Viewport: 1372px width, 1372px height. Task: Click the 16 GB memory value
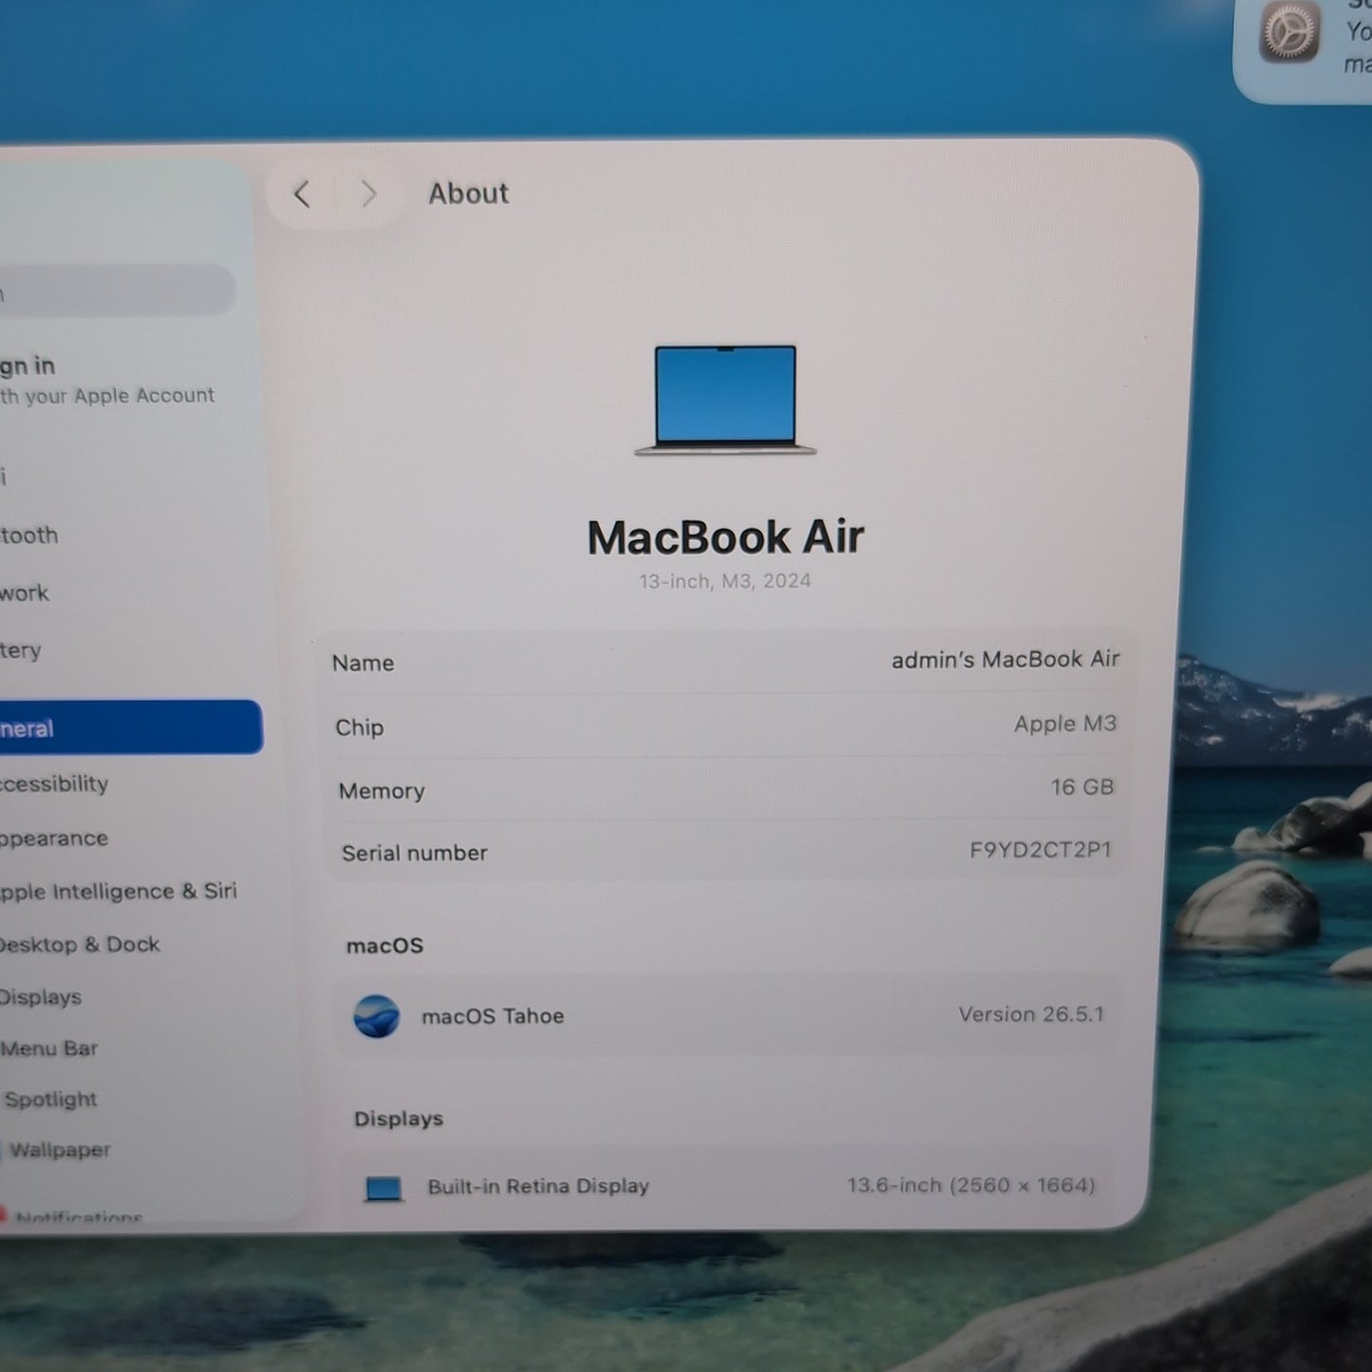pyautogui.click(x=1082, y=787)
